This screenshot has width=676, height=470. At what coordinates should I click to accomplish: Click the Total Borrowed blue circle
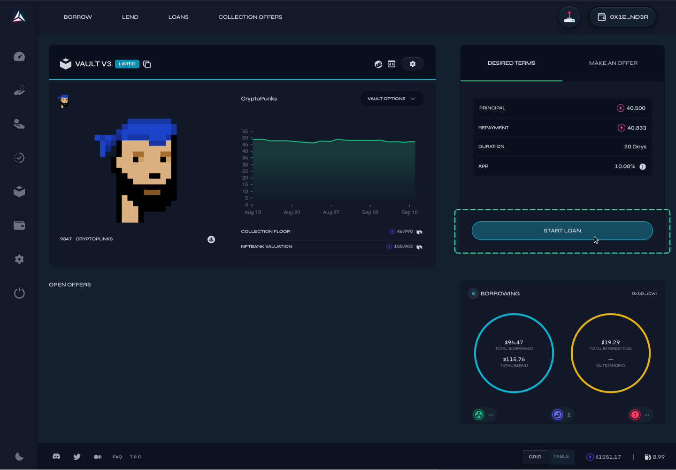tap(514, 353)
